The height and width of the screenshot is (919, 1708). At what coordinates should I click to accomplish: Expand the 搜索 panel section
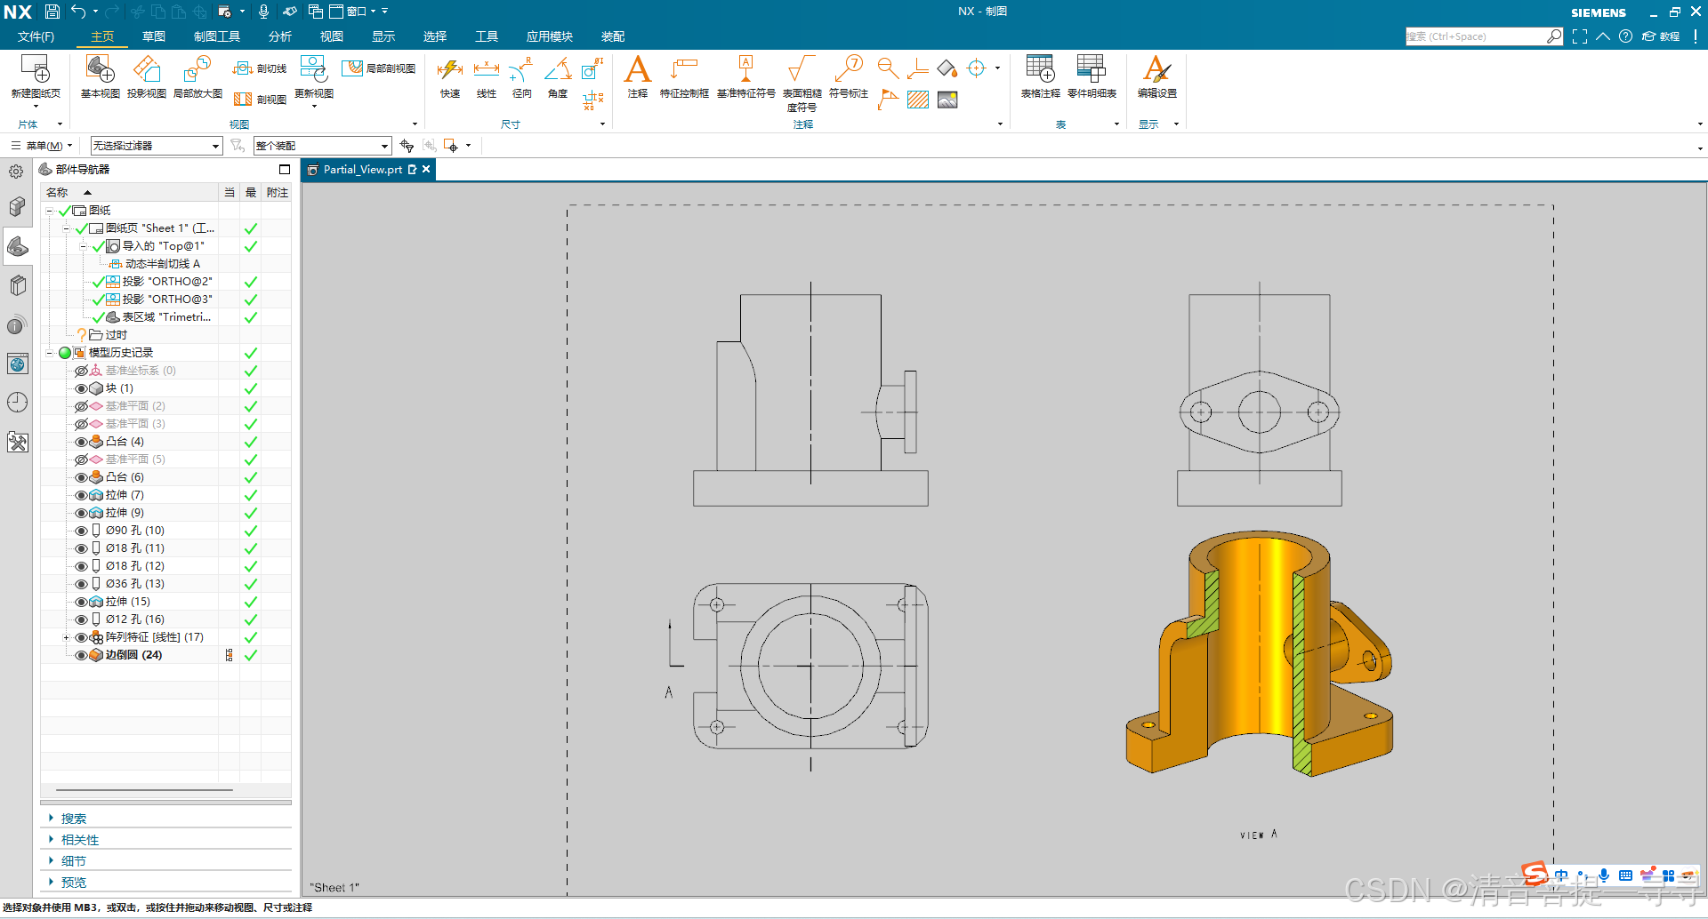(x=73, y=819)
